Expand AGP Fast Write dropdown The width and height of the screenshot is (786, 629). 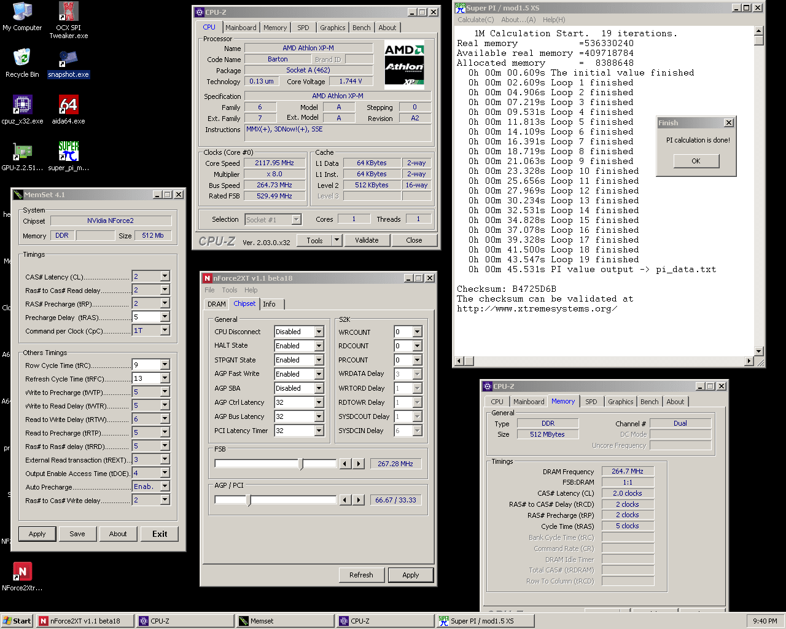[319, 374]
